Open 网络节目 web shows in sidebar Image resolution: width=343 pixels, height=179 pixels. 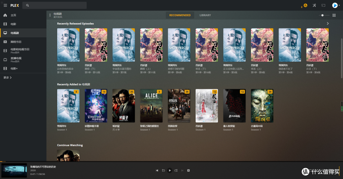click(x=16, y=42)
